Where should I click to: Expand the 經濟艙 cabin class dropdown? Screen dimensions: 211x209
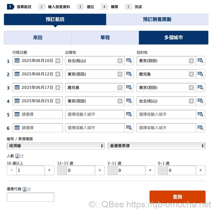pos(56,146)
